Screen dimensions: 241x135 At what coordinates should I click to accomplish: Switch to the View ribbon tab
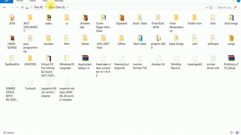pos(45,1)
